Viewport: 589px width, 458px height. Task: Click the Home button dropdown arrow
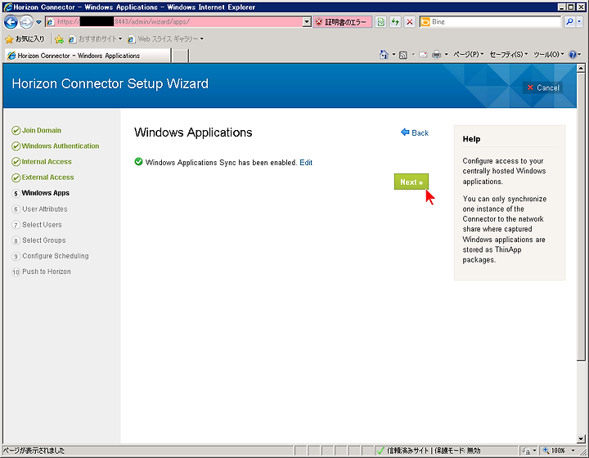(393, 55)
